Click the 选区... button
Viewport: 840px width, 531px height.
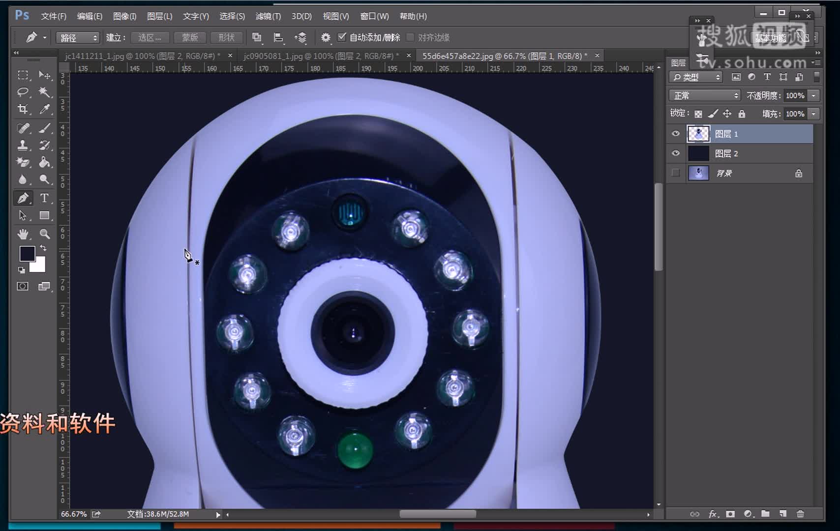pyautogui.click(x=150, y=38)
